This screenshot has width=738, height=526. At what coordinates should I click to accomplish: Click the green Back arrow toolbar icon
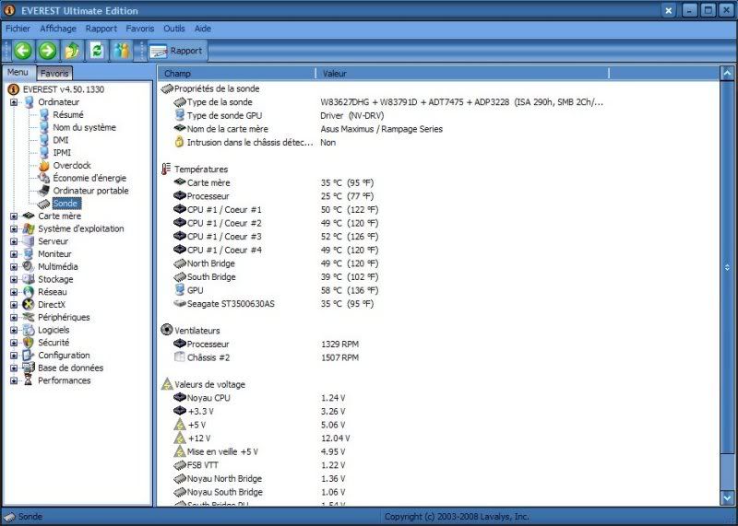23,51
